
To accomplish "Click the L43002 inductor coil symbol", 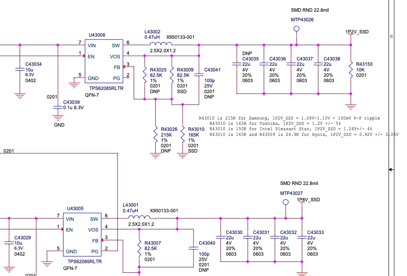I will tap(161, 44).
